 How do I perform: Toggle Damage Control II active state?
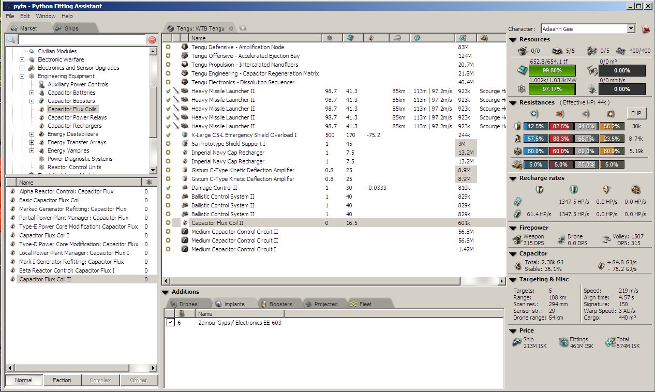click(168, 188)
